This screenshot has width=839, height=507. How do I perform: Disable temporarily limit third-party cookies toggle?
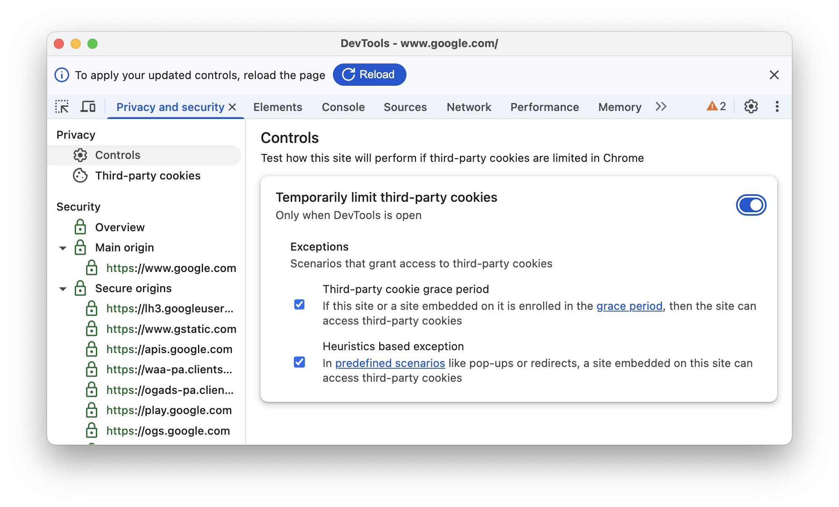click(x=751, y=206)
